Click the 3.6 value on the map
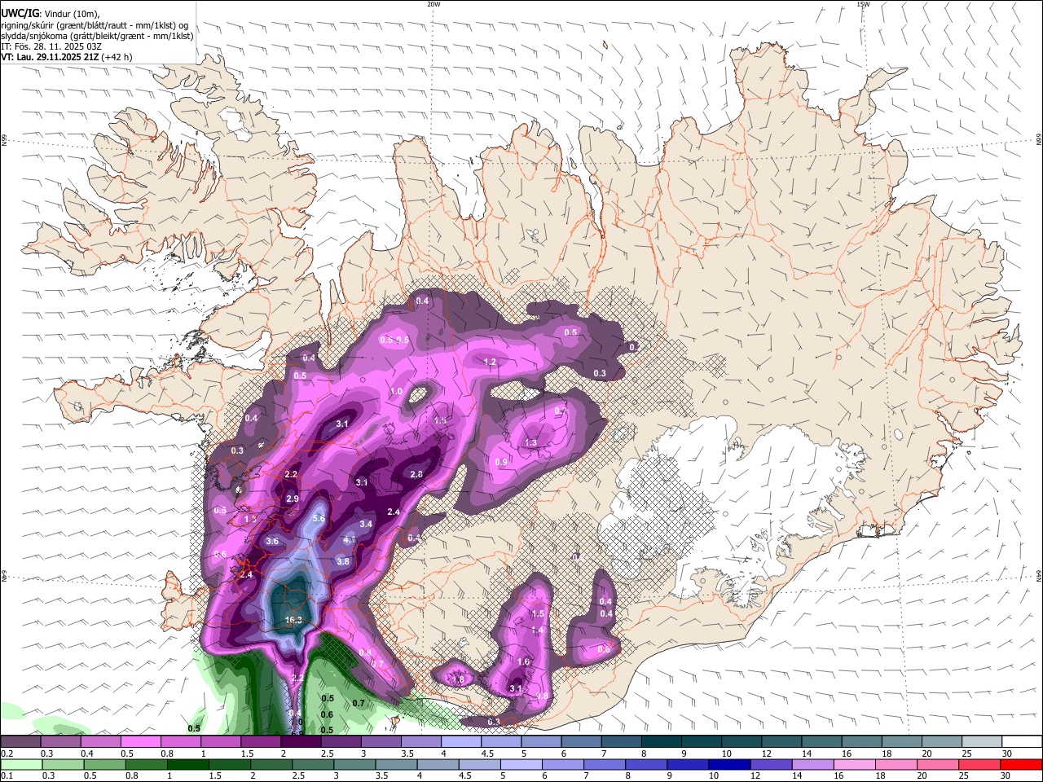The image size is (1043, 782). pyautogui.click(x=272, y=541)
